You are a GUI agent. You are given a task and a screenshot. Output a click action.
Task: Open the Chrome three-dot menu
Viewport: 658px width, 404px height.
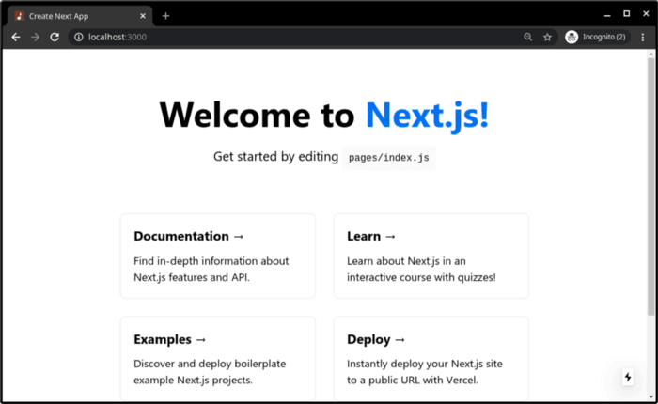(x=642, y=37)
